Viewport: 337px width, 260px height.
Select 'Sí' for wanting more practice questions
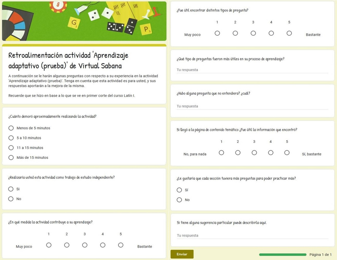[x=179, y=190]
